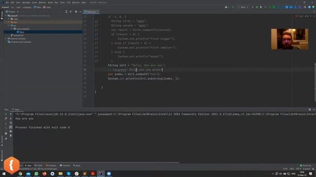Expand External Libraries node
Screen dimensions: 316x177
point(5,38)
